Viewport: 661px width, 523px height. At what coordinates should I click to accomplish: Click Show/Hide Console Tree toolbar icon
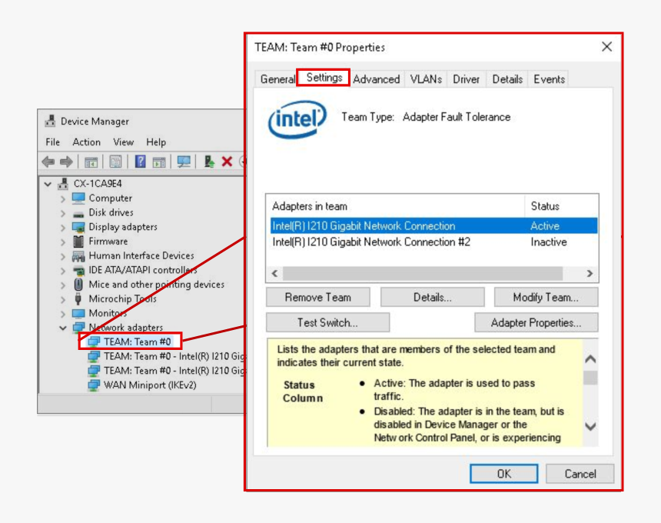click(91, 162)
